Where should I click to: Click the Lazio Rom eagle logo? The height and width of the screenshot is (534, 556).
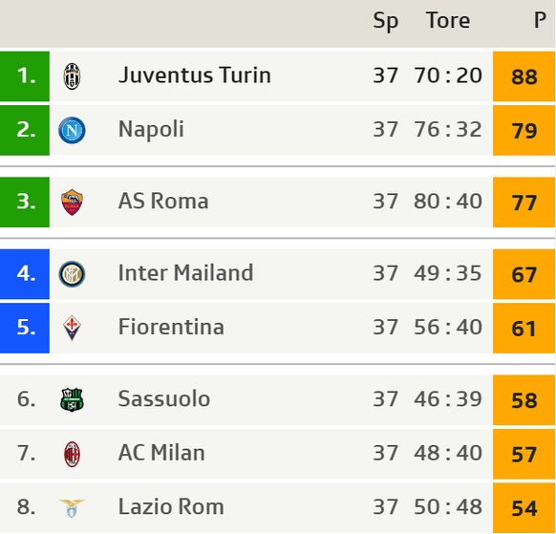[72, 508]
